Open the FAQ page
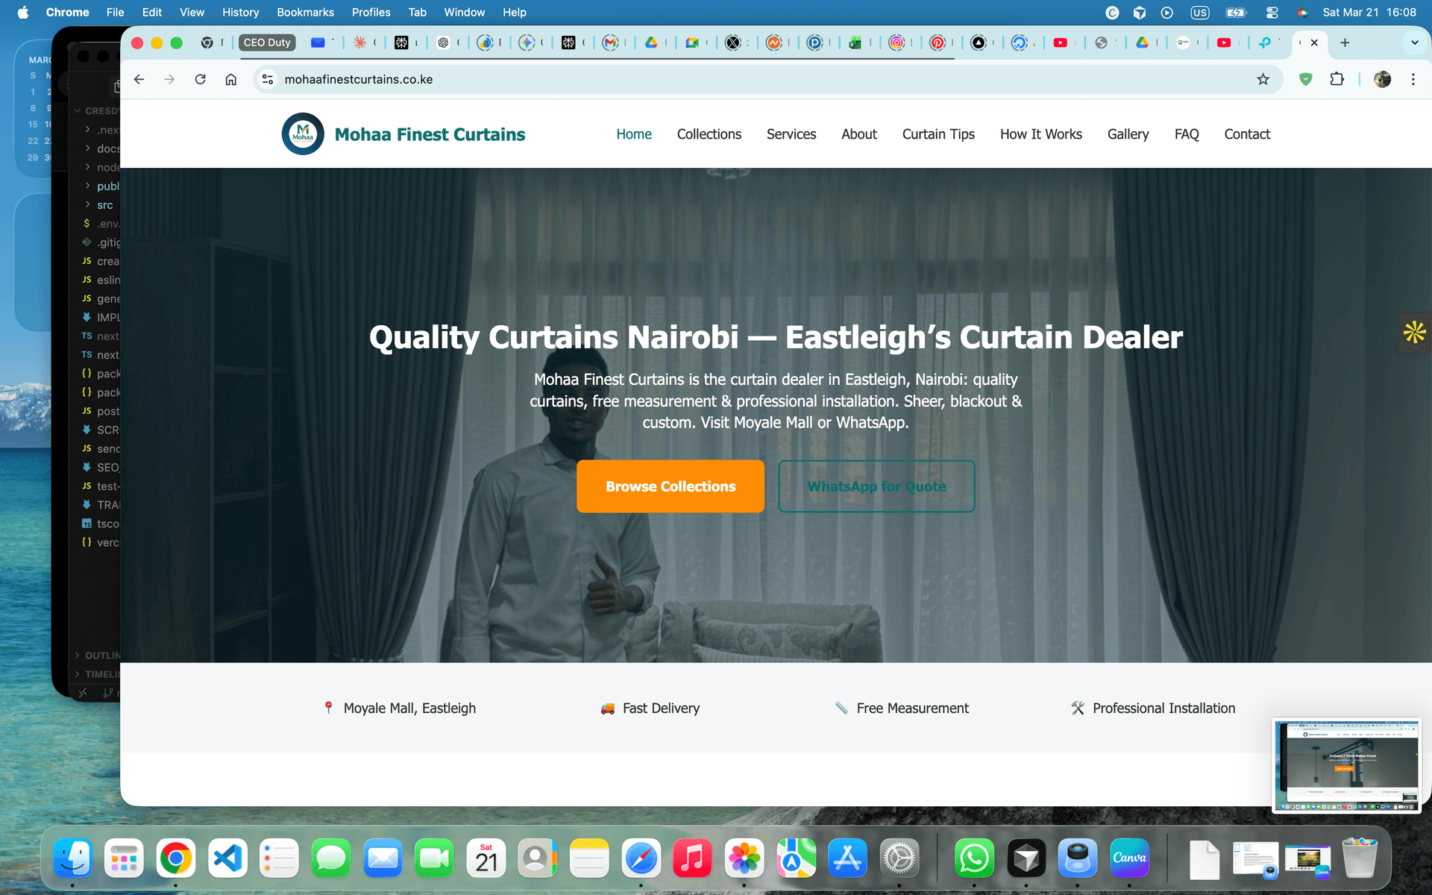This screenshot has width=1432, height=895. click(x=1187, y=134)
